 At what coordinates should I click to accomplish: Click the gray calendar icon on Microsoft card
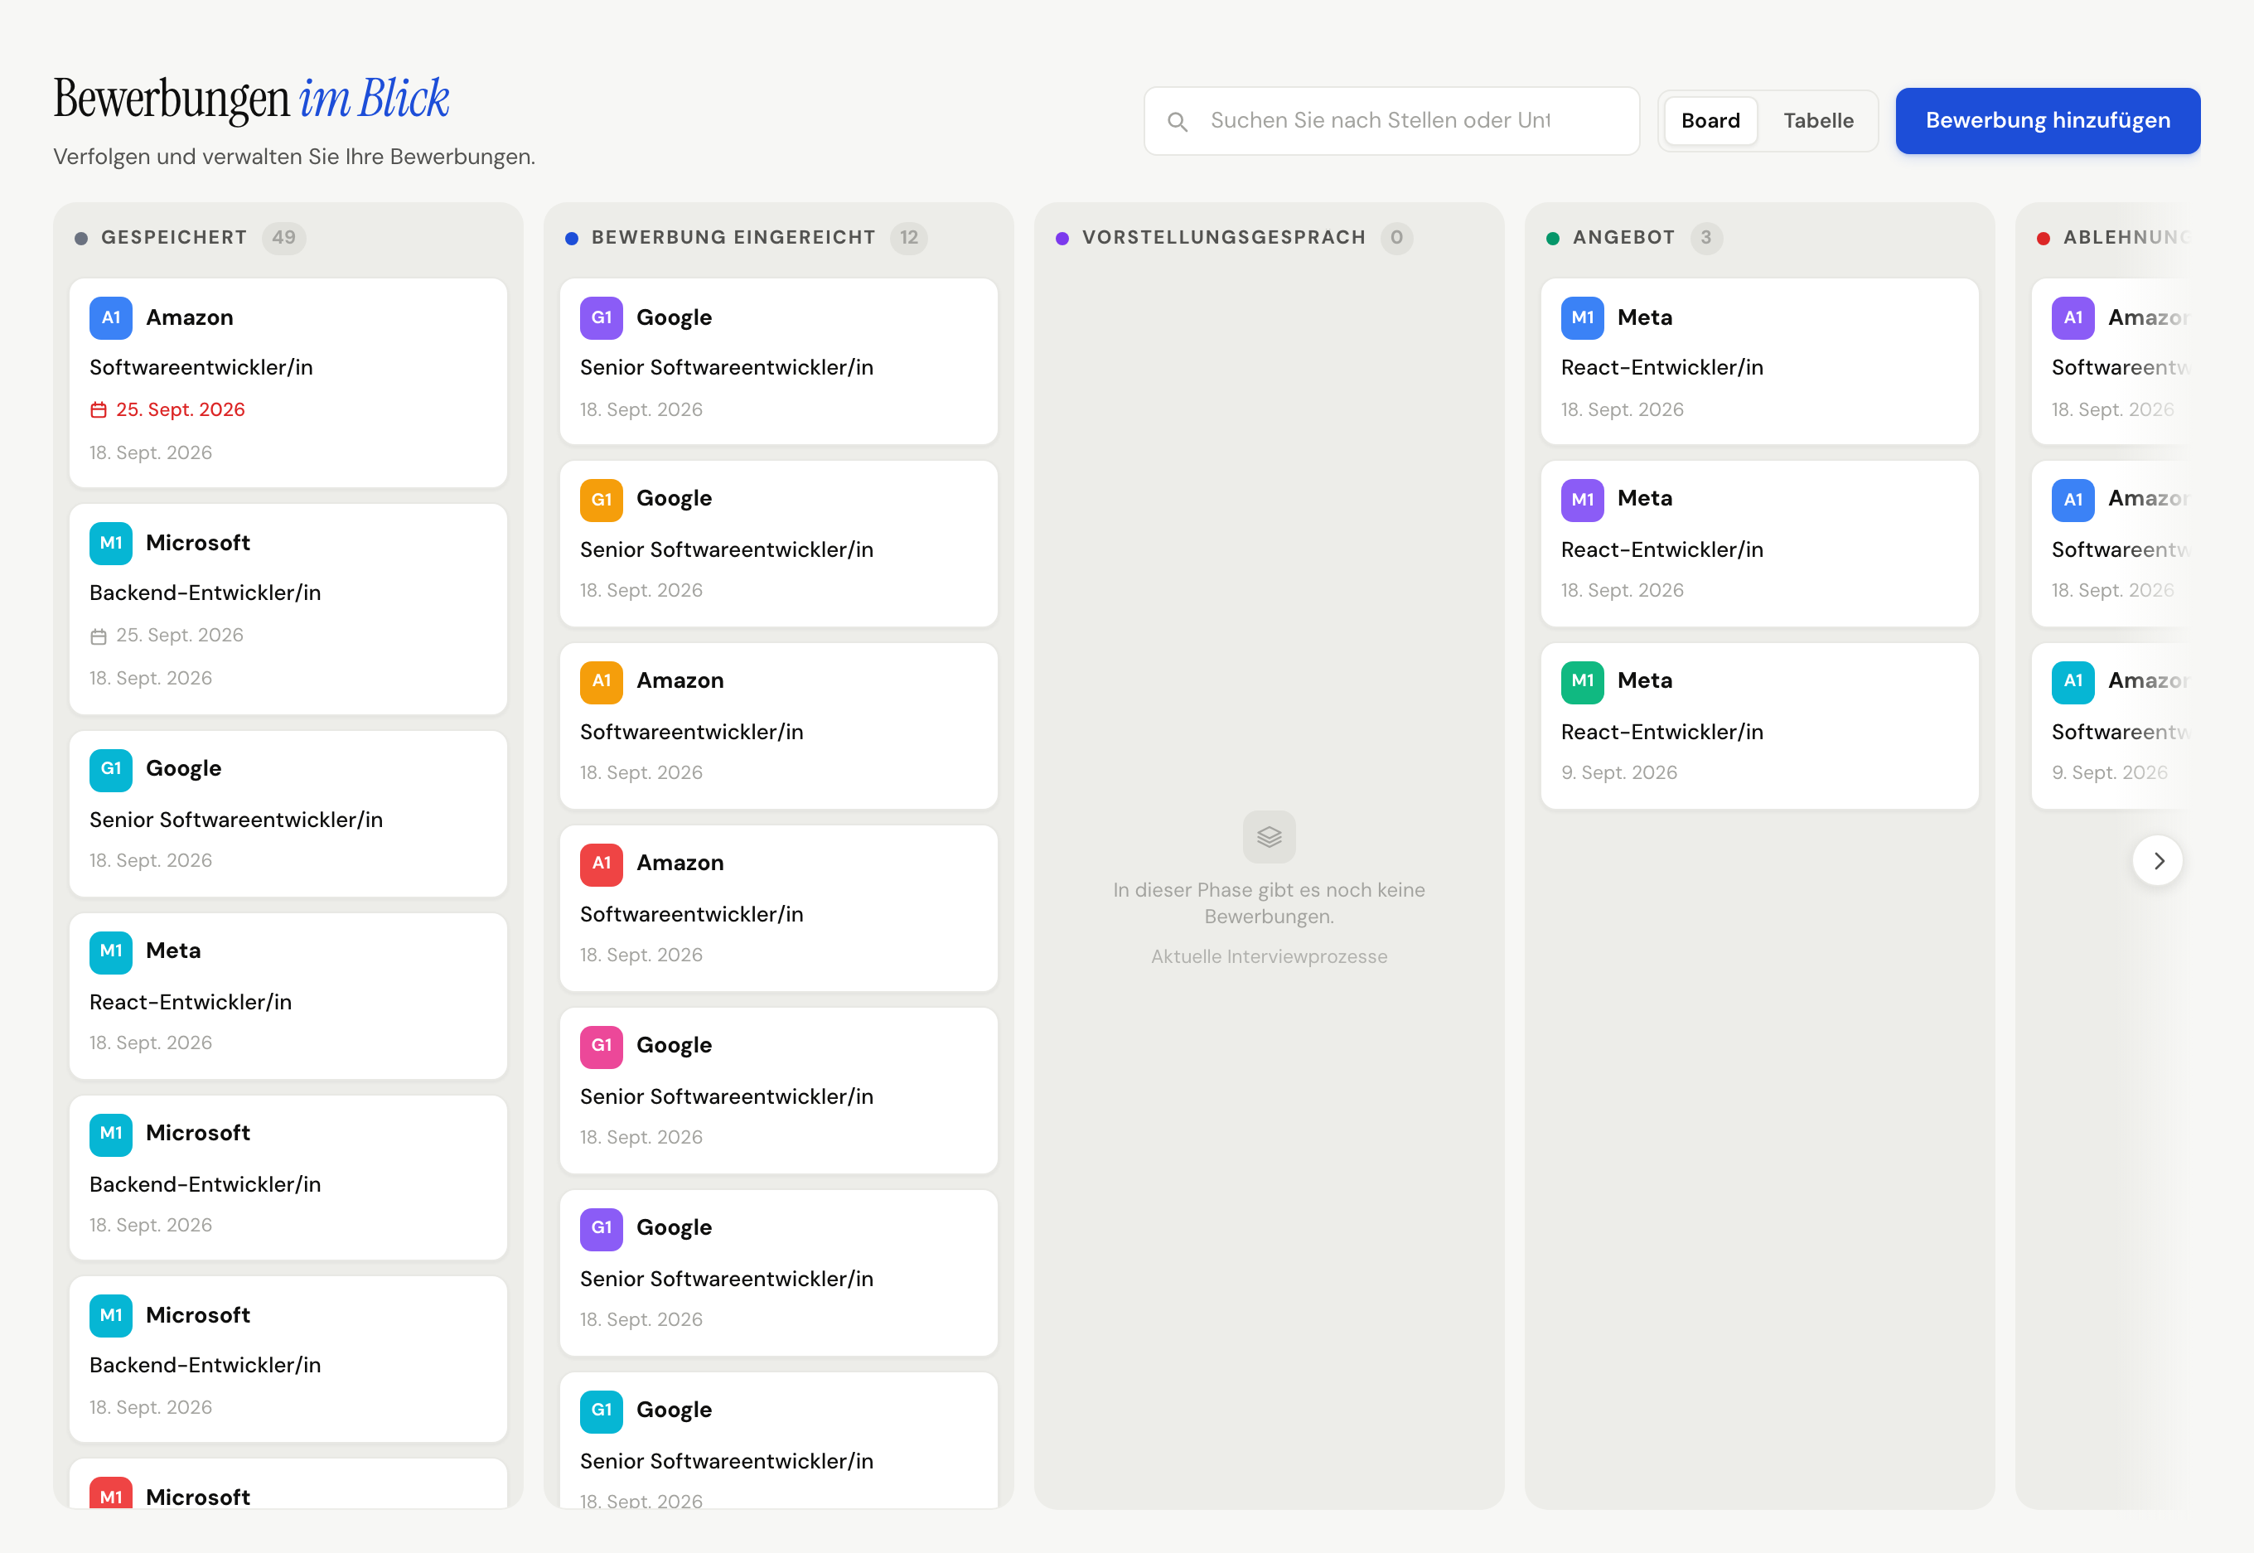point(99,636)
